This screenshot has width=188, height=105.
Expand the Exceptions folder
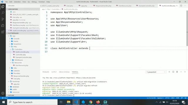tap(17, 44)
